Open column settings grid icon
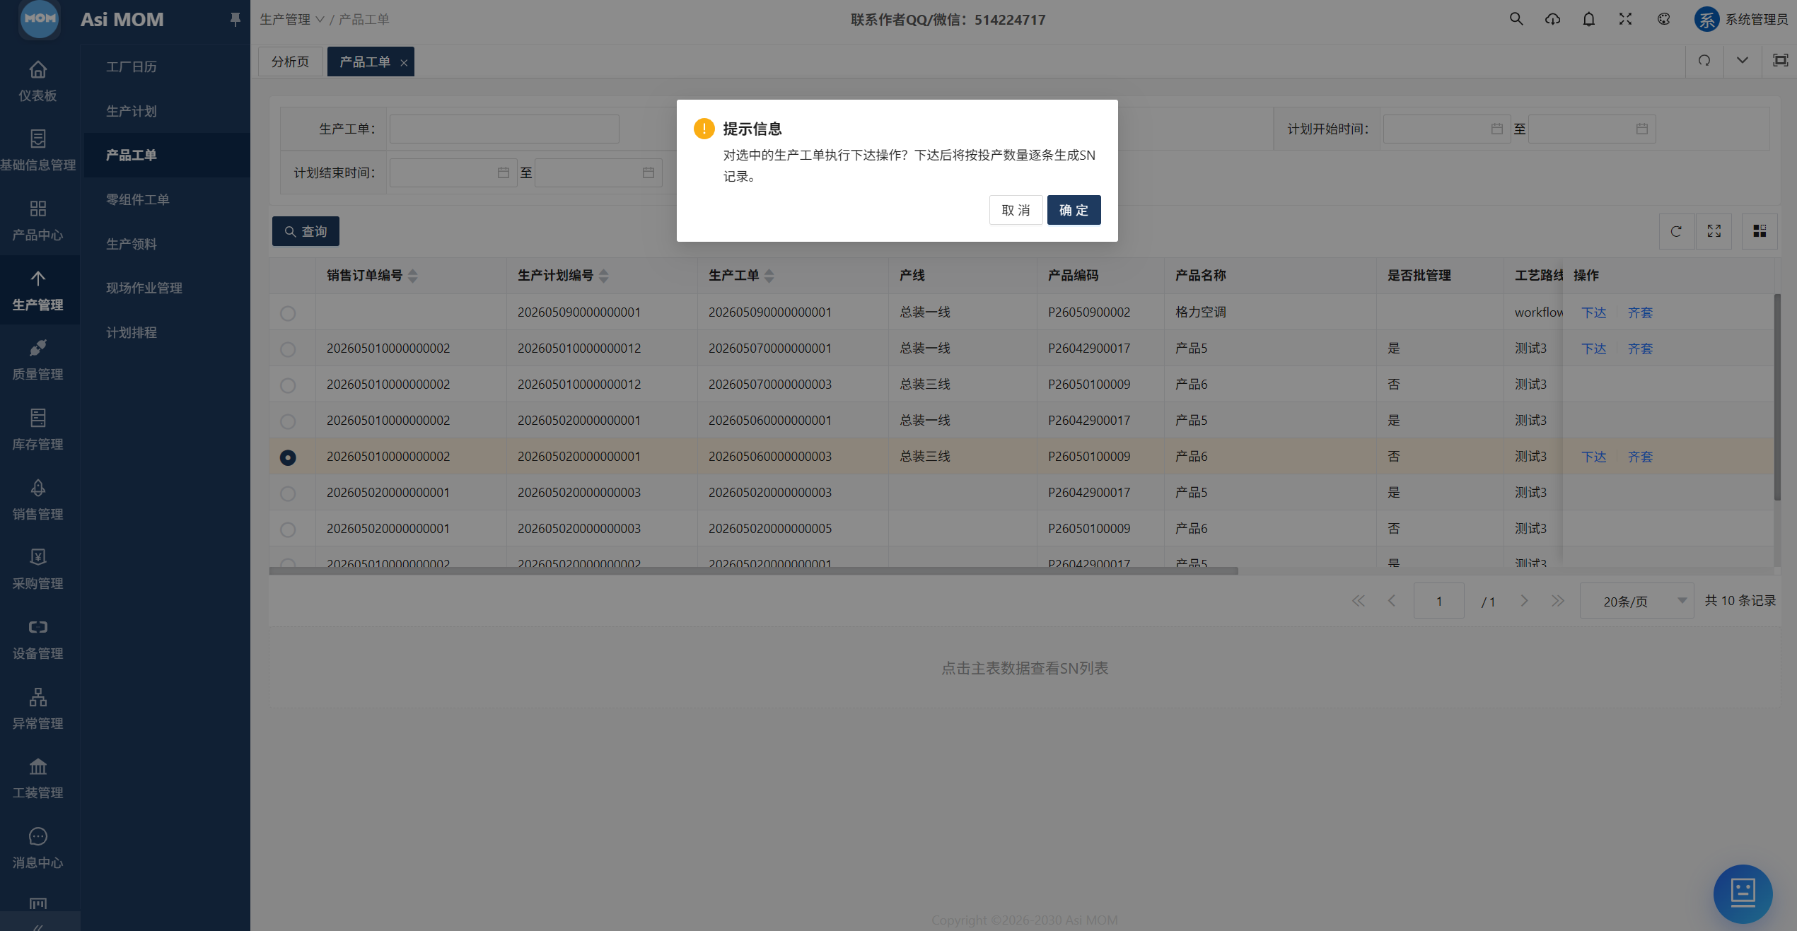Image resolution: width=1797 pixels, height=931 pixels. point(1760,231)
